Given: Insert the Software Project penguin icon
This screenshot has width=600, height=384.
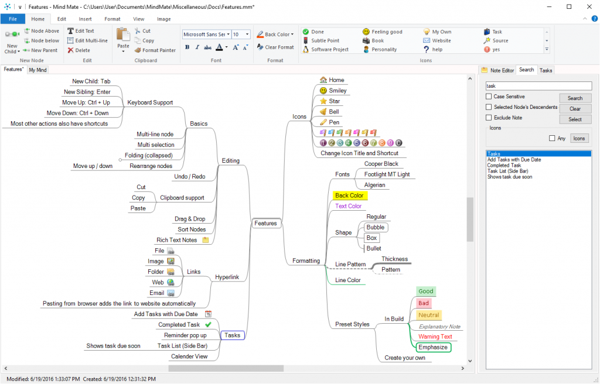Looking at the screenshot, I should 306,49.
